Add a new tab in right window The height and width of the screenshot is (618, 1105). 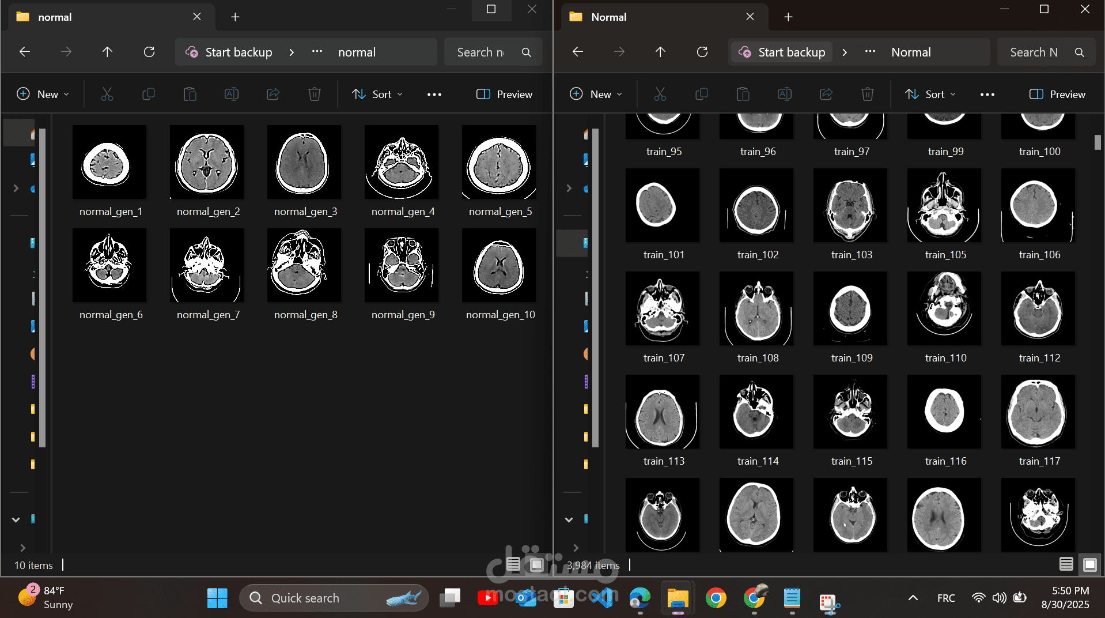click(788, 17)
